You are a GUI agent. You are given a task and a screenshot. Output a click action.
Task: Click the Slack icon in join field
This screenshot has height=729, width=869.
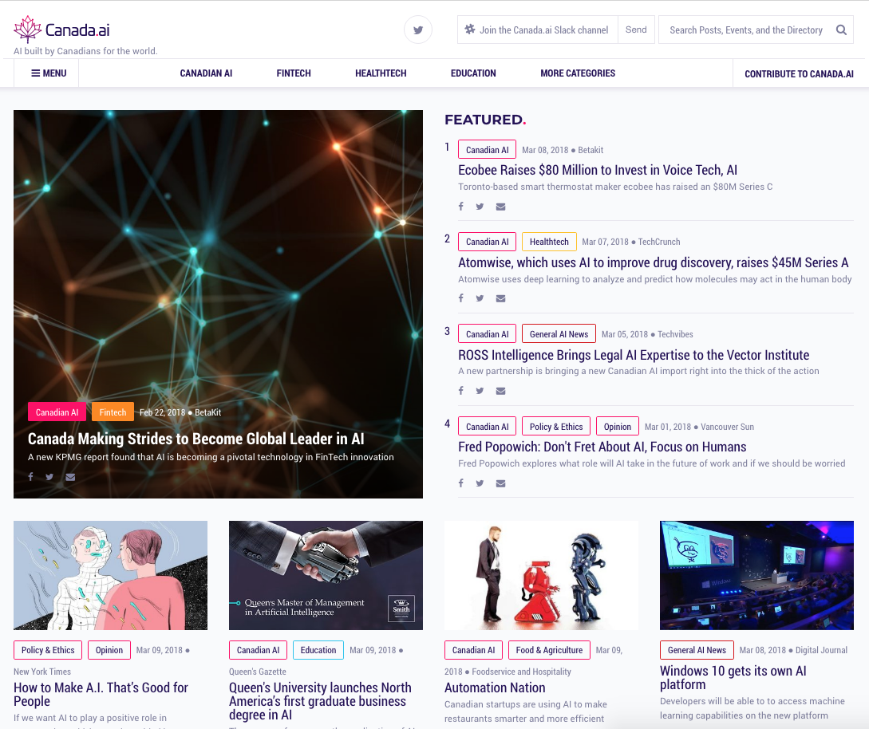[470, 30]
